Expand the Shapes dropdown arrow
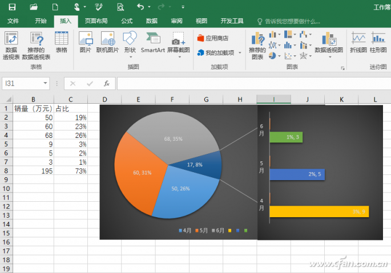The image size is (391, 273). [x=130, y=57]
